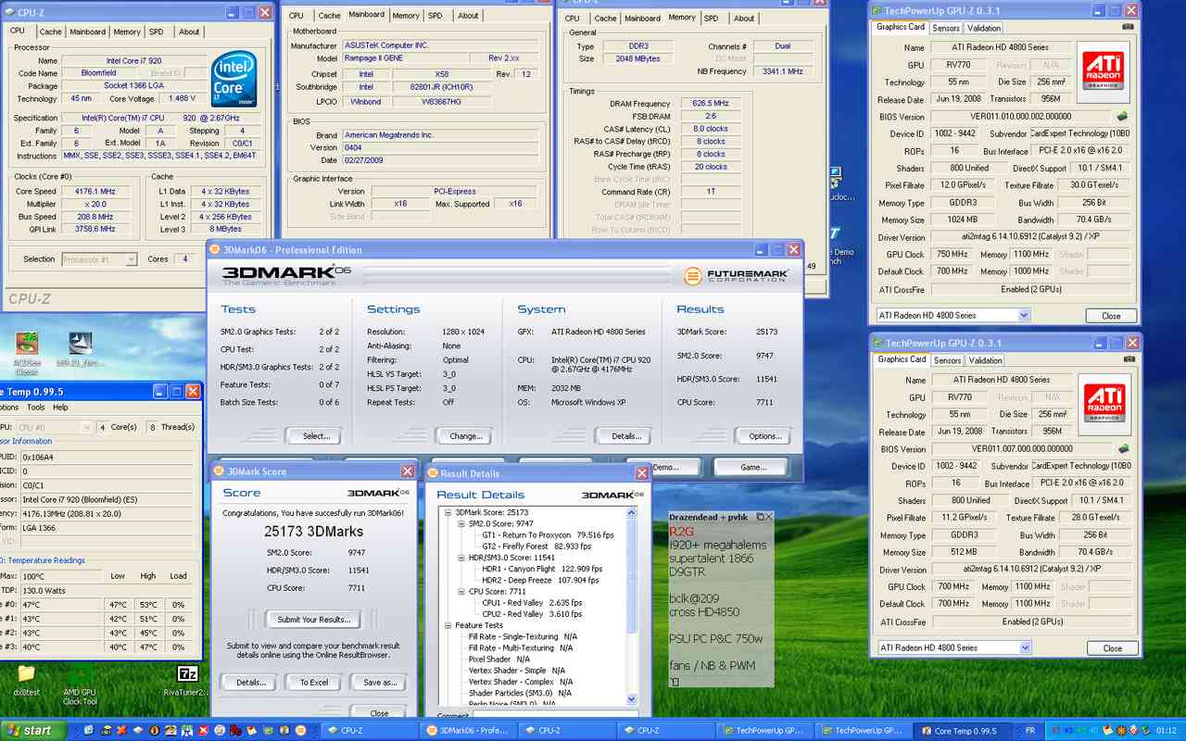Open the Tools menu in Core Temp
Image resolution: width=1186 pixels, height=741 pixels.
(x=35, y=408)
